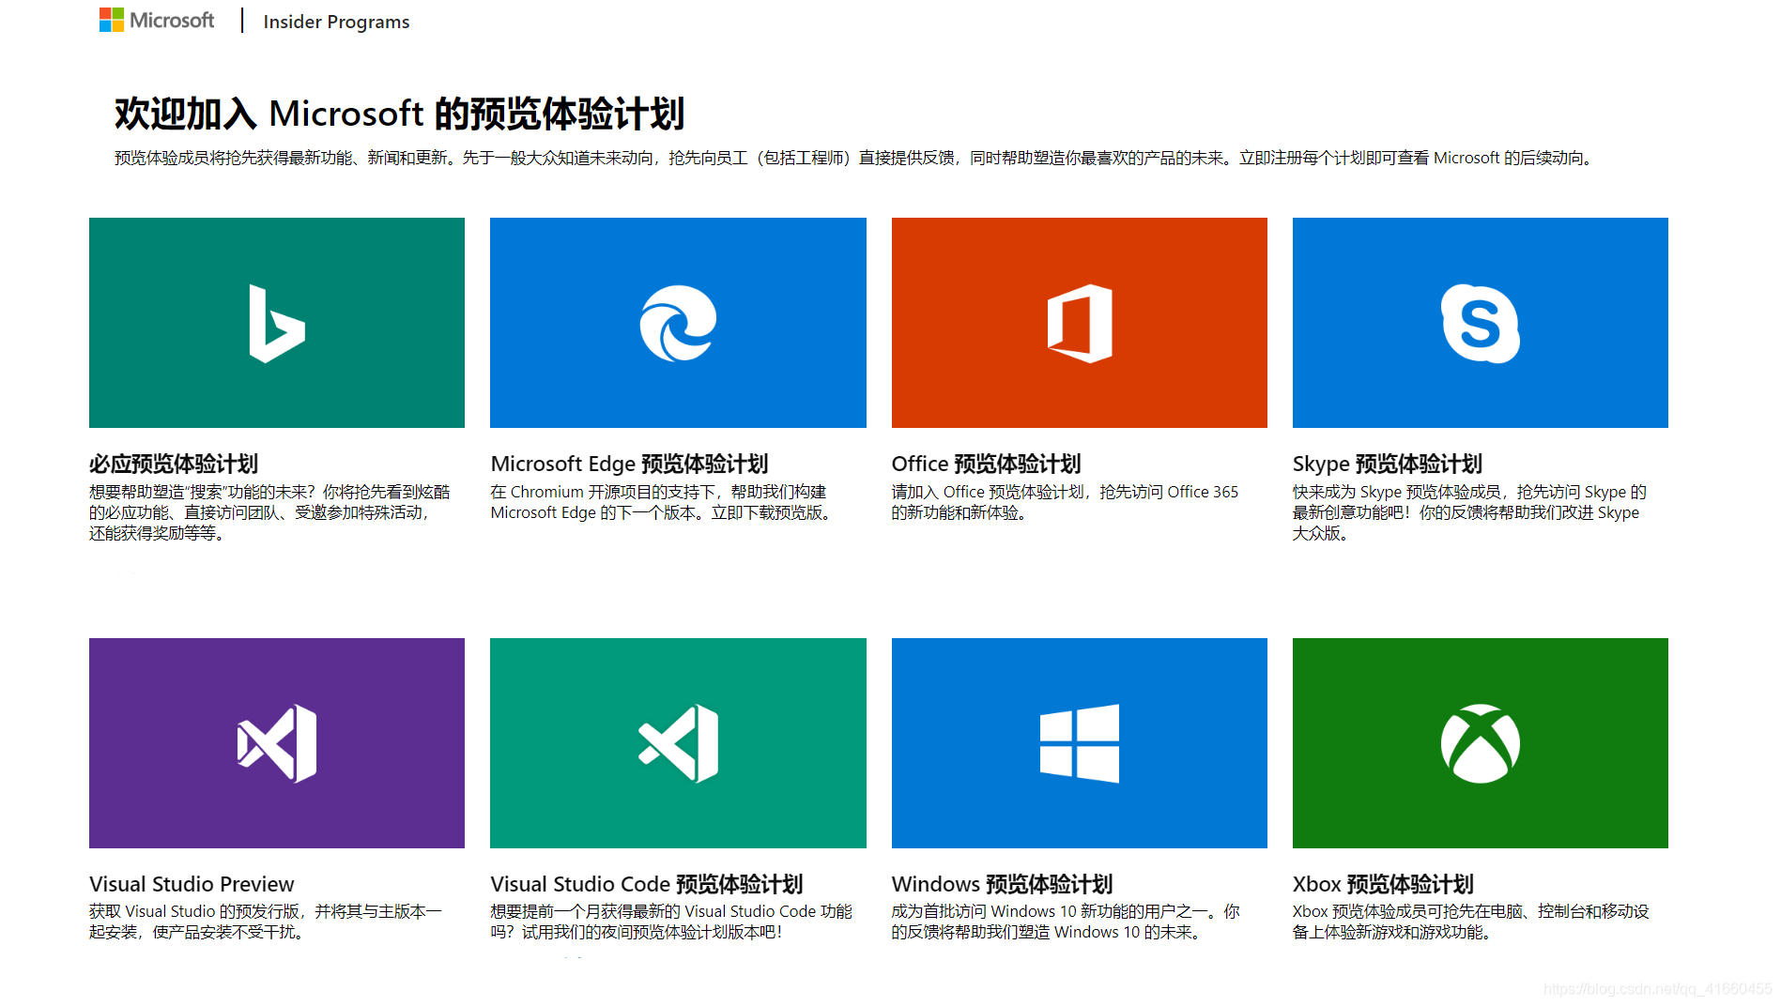The image size is (1781, 1006).
Task: Click the Visual Studio logo on the purple tile
Action: (277, 743)
